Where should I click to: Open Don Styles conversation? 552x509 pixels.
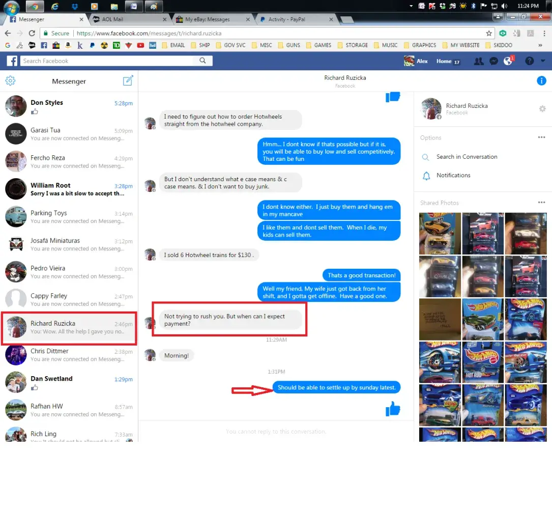point(69,106)
